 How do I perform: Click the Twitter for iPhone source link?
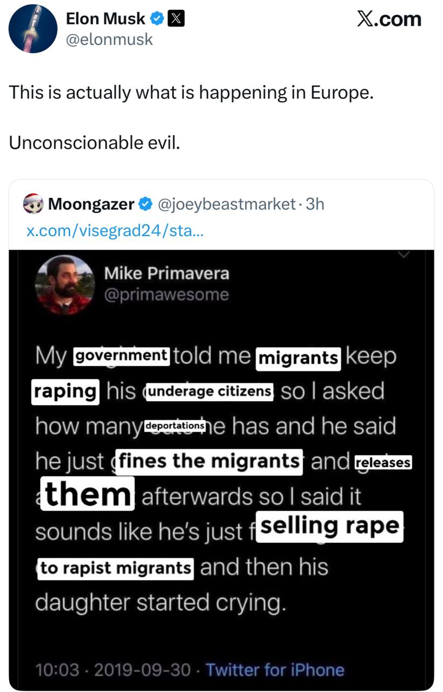(x=275, y=670)
